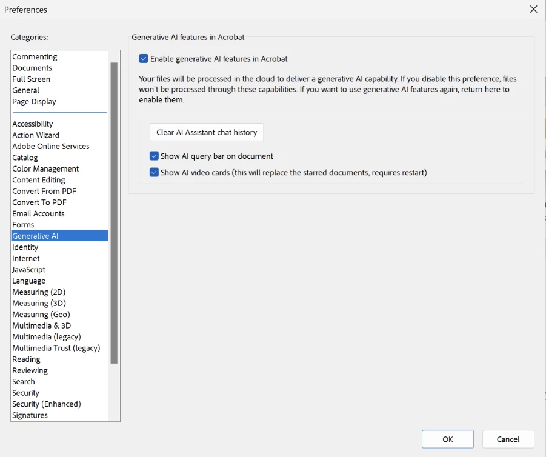Confirm preferences with OK button
Image resolution: width=546 pixels, height=457 pixels.
click(447, 439)
